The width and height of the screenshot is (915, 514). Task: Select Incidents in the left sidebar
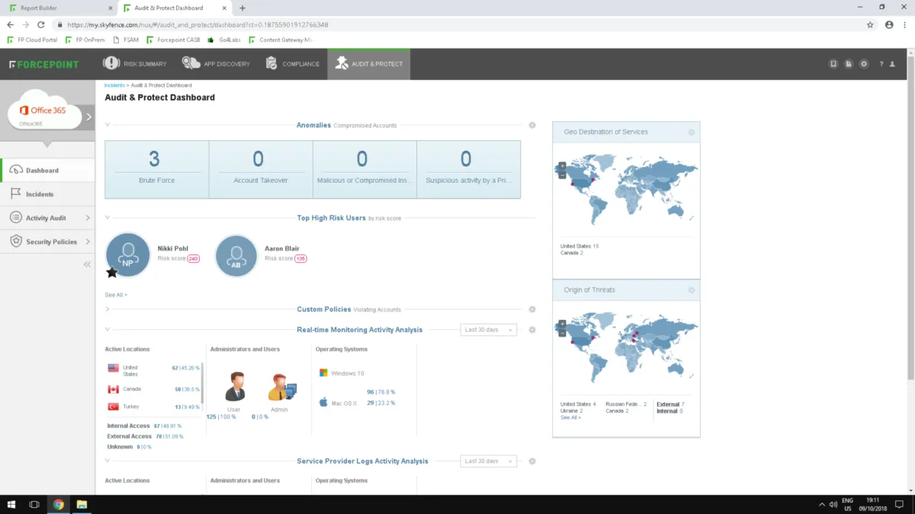click(40, 194)
